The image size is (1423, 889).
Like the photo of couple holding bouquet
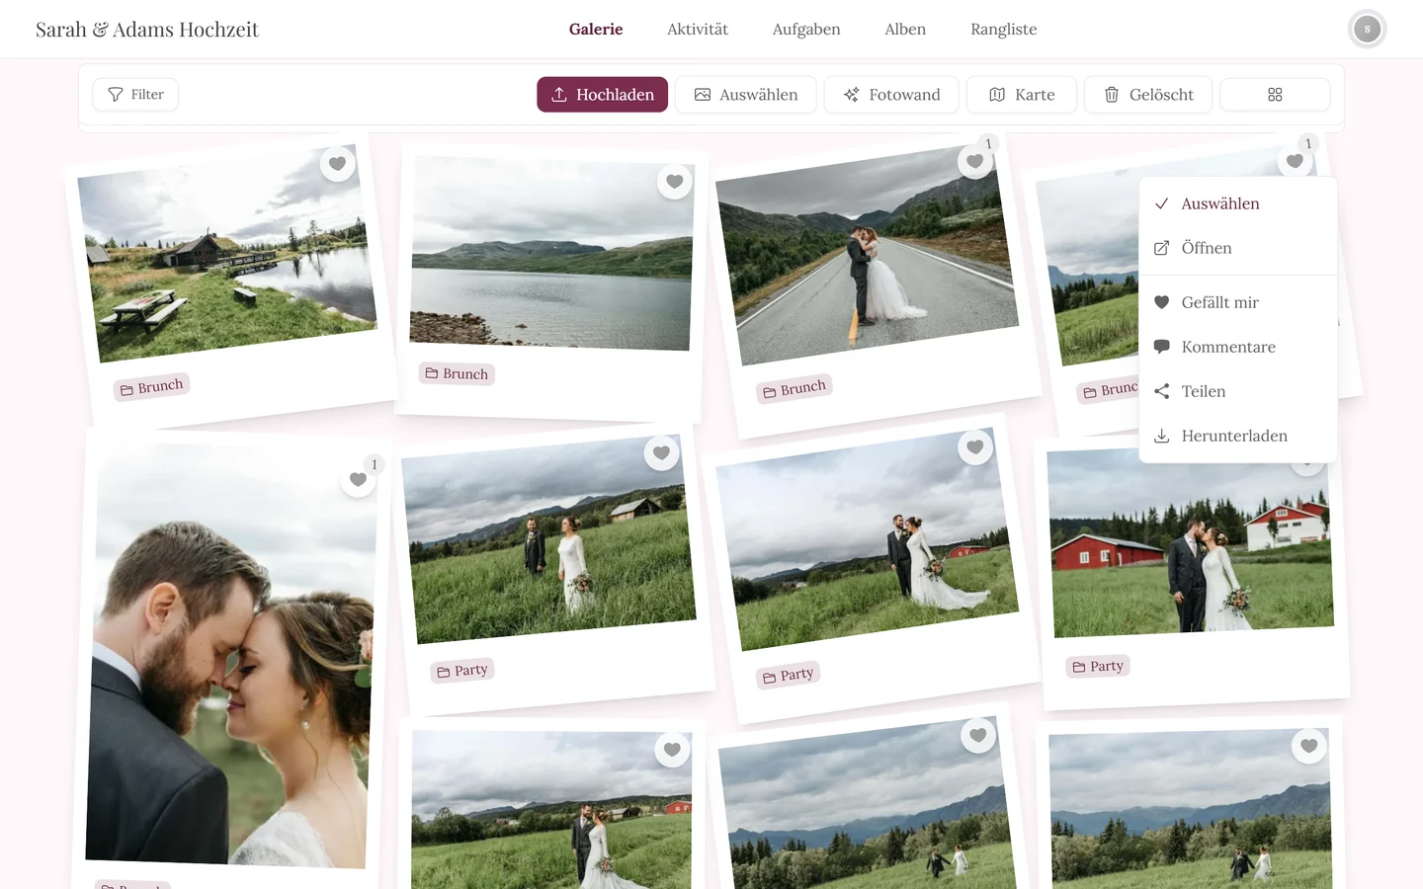pos(975,447)
